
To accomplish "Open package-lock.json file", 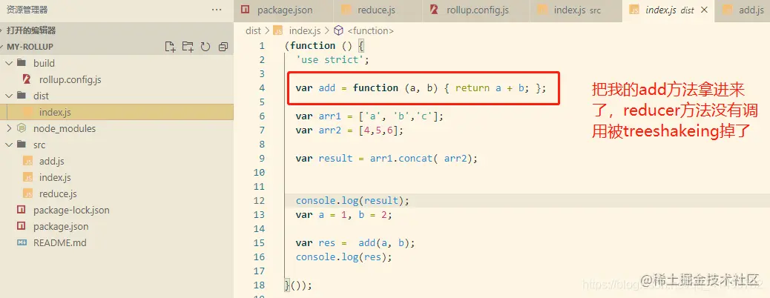I will (x=71, y=210).
